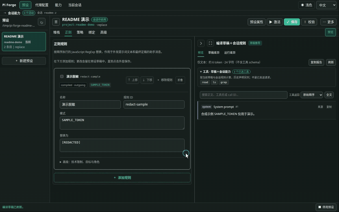Click 刷新 in preview panel
Viewport: 339px width, 212px height.
331,62
